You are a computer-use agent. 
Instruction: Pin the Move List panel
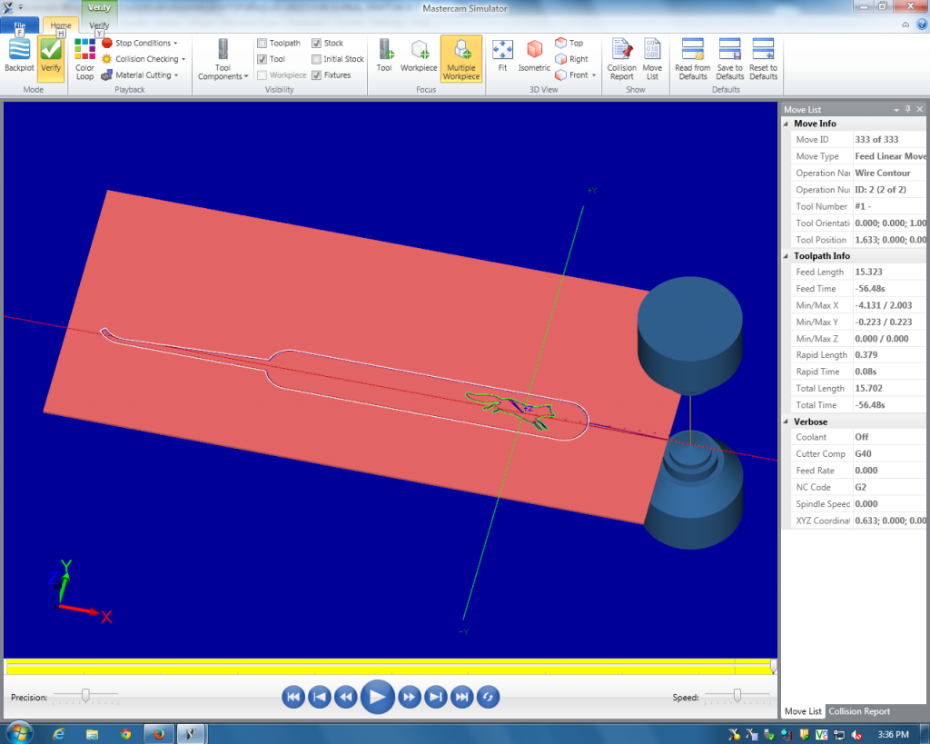click(x=907, y=109)
